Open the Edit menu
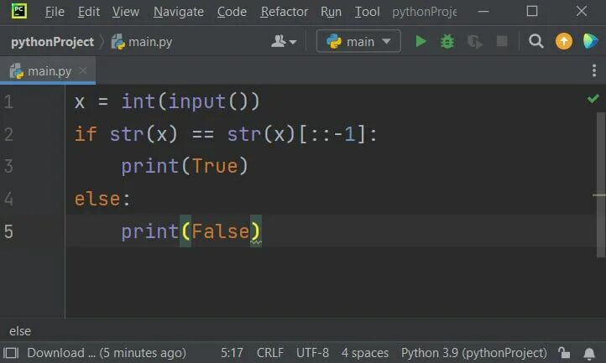This screenshot has width=606, height=363. coord(89,12)
